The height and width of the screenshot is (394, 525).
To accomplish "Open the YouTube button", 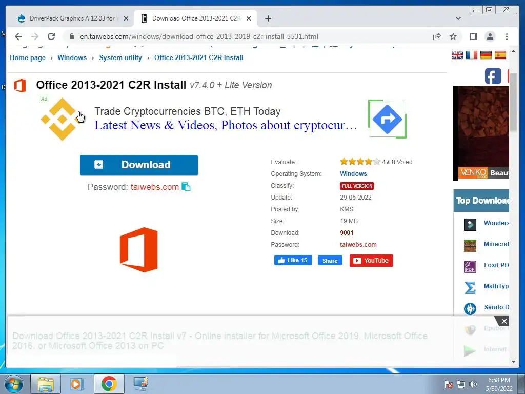I will (x=371, y=260).
